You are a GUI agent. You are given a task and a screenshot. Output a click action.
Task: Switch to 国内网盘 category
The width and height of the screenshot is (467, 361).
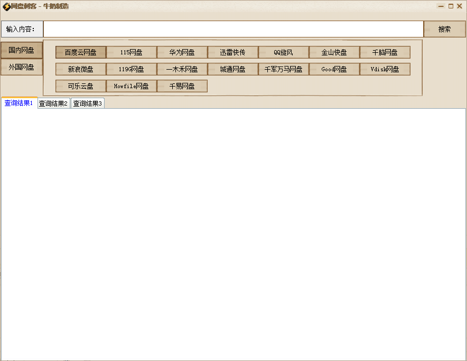pyautogui.click(x=22, y=50)
